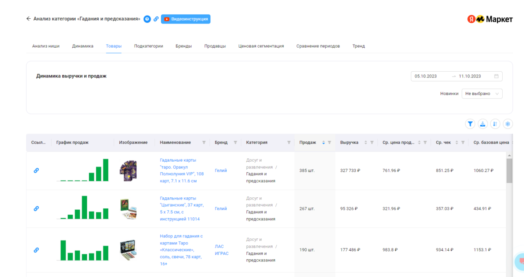The width and height of the screenshot is (524, 277).
Task: Click the Оракул Полнолуния product thumbnail
Action: pyautogui.click(x=128, y=171)
